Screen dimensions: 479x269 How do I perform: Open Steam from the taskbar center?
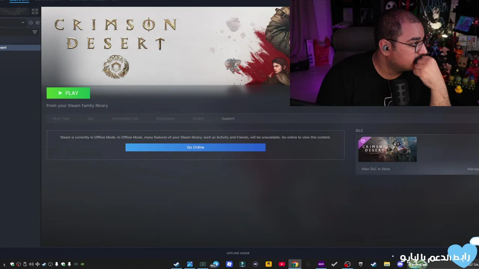[x=176, y=264]
